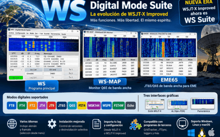
Task: Click the WS-MAP window title bar app icon
Action: click(85, 32)
